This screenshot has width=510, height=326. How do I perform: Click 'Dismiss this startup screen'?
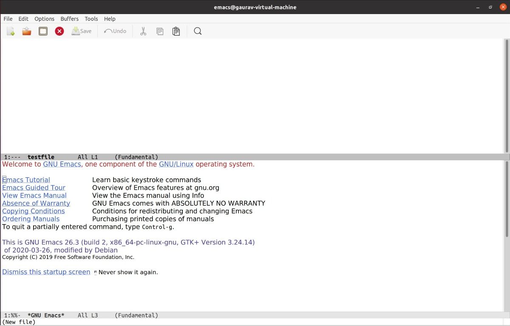tap(46, 272)
